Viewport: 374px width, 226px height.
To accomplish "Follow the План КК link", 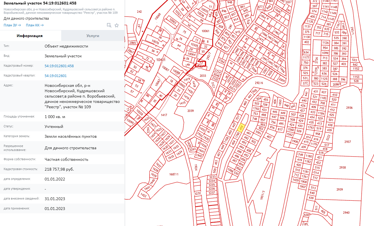I will click(x=35, y=25).
